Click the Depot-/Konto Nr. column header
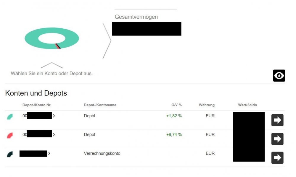Image resolution: width=296 pixels, height=177 pixels. click(x=37, y=105)
